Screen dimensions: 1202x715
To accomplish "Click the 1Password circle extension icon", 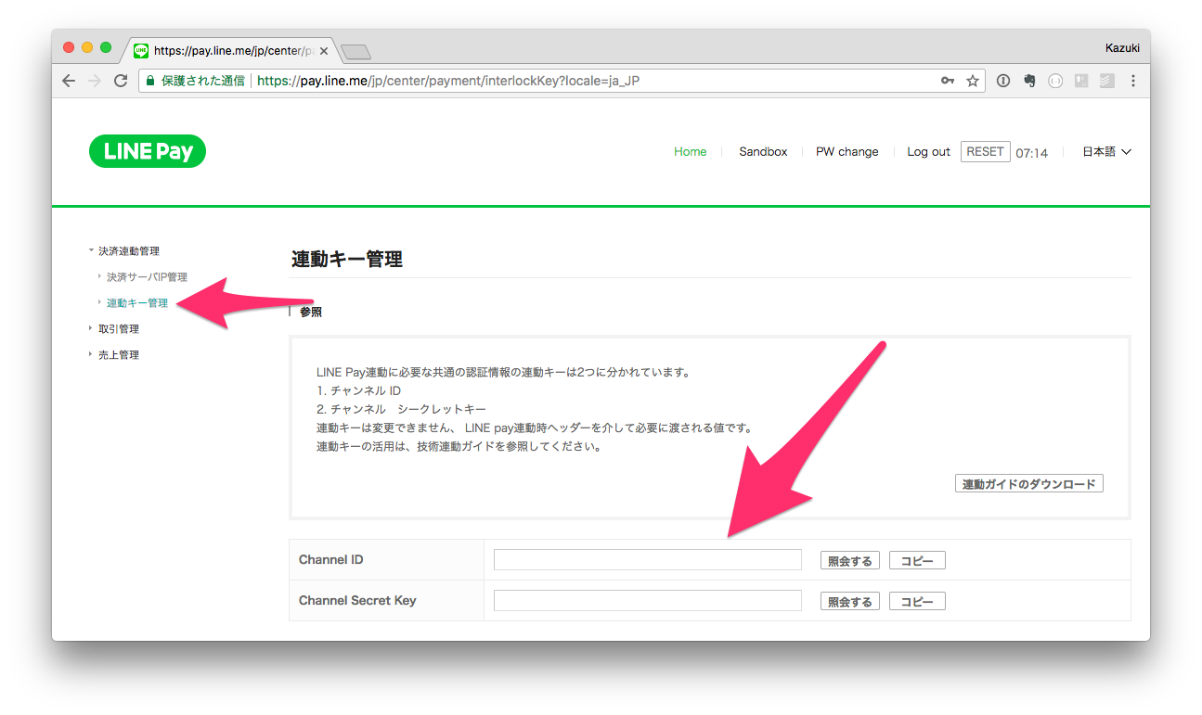I will (x=1003, y=81).
